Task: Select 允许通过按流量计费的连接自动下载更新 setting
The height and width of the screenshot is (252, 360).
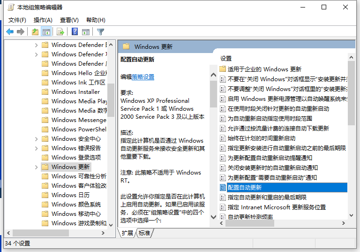Action: pyautogui.click(x=278, y=128)
